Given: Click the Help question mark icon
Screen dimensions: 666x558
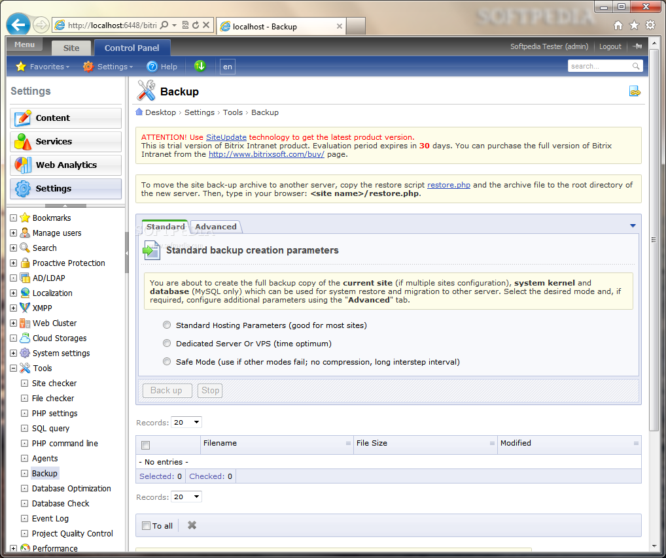Looking at the screenshot, I should [152, 67].
